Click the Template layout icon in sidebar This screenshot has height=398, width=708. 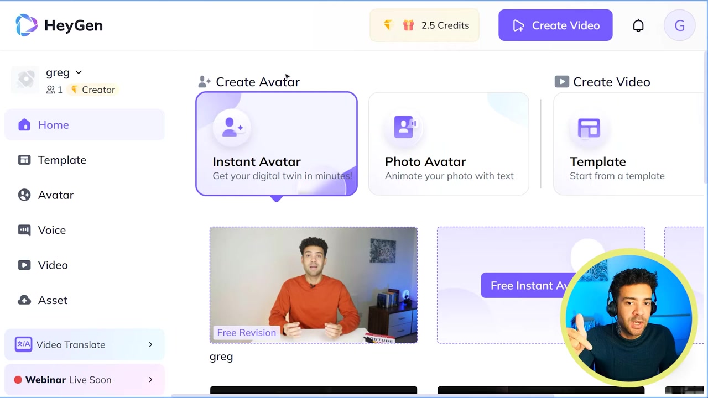24,160
